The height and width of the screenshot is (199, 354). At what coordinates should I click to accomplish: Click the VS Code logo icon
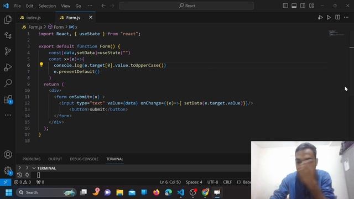pyautogui.click(x=6, y=6)
